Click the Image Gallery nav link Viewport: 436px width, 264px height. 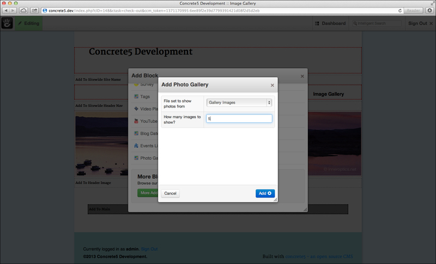click(329, 94)
